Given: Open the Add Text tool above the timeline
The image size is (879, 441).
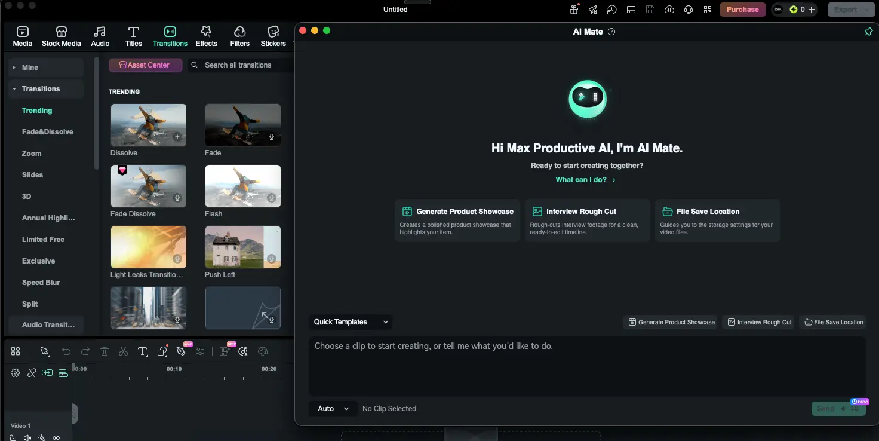Looking at the screenshot, I should point(142,351).
